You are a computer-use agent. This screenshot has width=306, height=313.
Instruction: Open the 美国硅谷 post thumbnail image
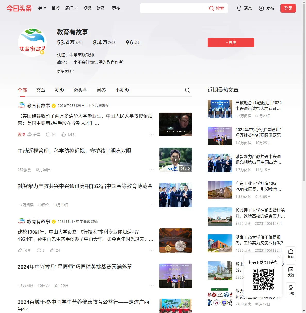click(176, 125)
